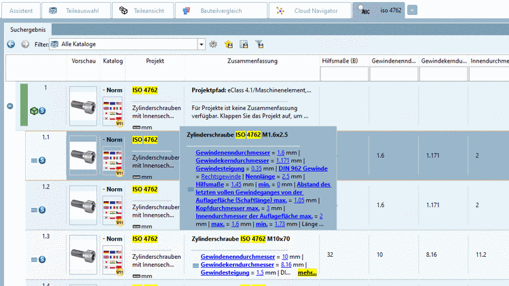
Task: Click the Gewindekerndu... column filter field
Action: [x=443, y=74]
